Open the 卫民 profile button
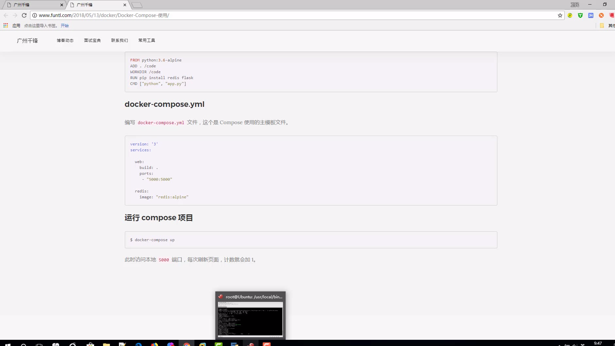 pos(575,5)
